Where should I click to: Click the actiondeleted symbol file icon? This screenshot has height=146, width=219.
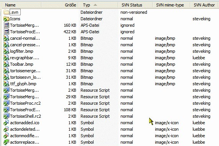pyautogui.click(x=6, y=129)
